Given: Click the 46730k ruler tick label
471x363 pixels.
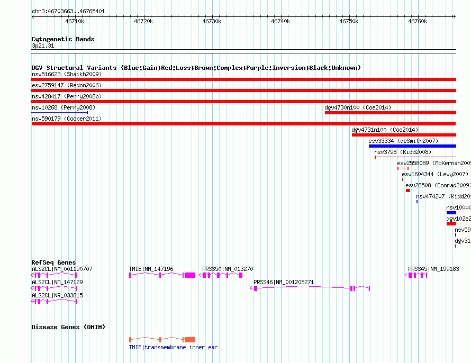Looking at the screenshot, I should pyautogui.click(x=212, y=21).
